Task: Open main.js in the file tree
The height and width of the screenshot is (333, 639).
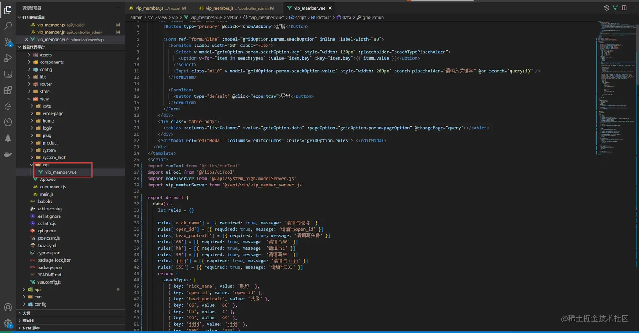Action: pos(70,194)
